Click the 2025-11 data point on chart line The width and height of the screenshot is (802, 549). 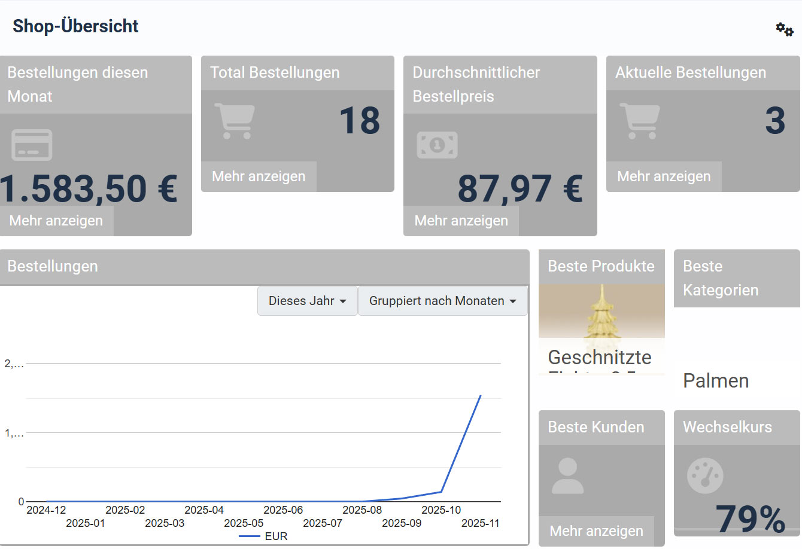tap(481, 395)
